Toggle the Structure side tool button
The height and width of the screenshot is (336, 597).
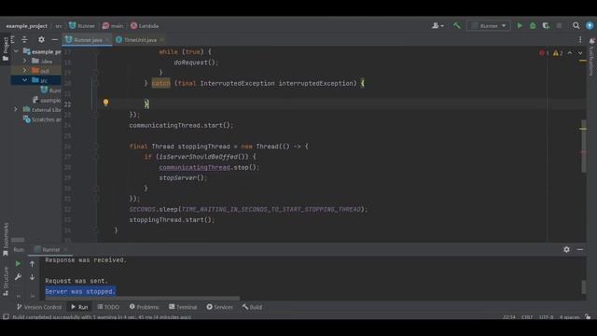6,281
